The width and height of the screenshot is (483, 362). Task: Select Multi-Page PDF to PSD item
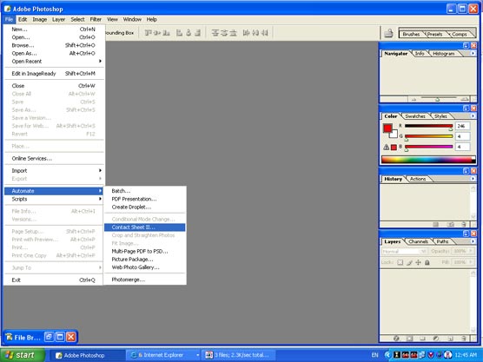(145, 251)
